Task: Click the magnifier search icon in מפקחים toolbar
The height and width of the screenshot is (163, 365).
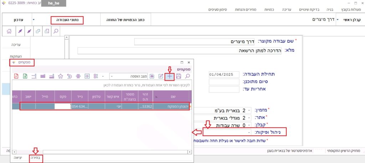Action: tap(187, 76)
